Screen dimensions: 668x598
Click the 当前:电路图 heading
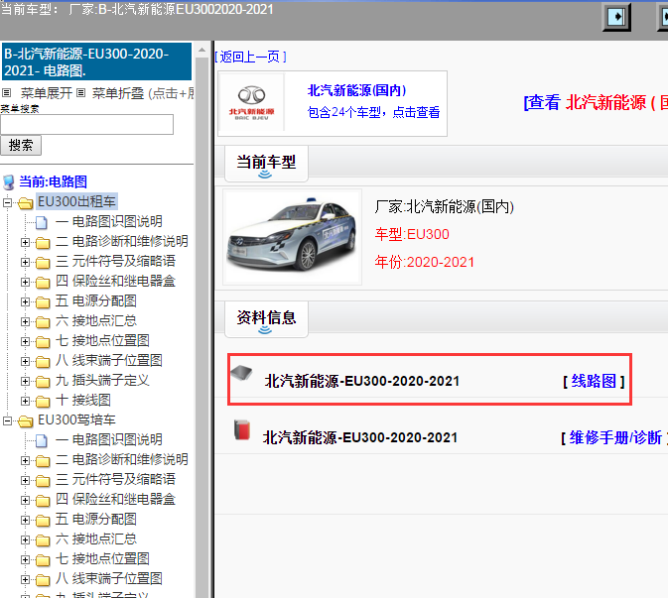[54, 181]
